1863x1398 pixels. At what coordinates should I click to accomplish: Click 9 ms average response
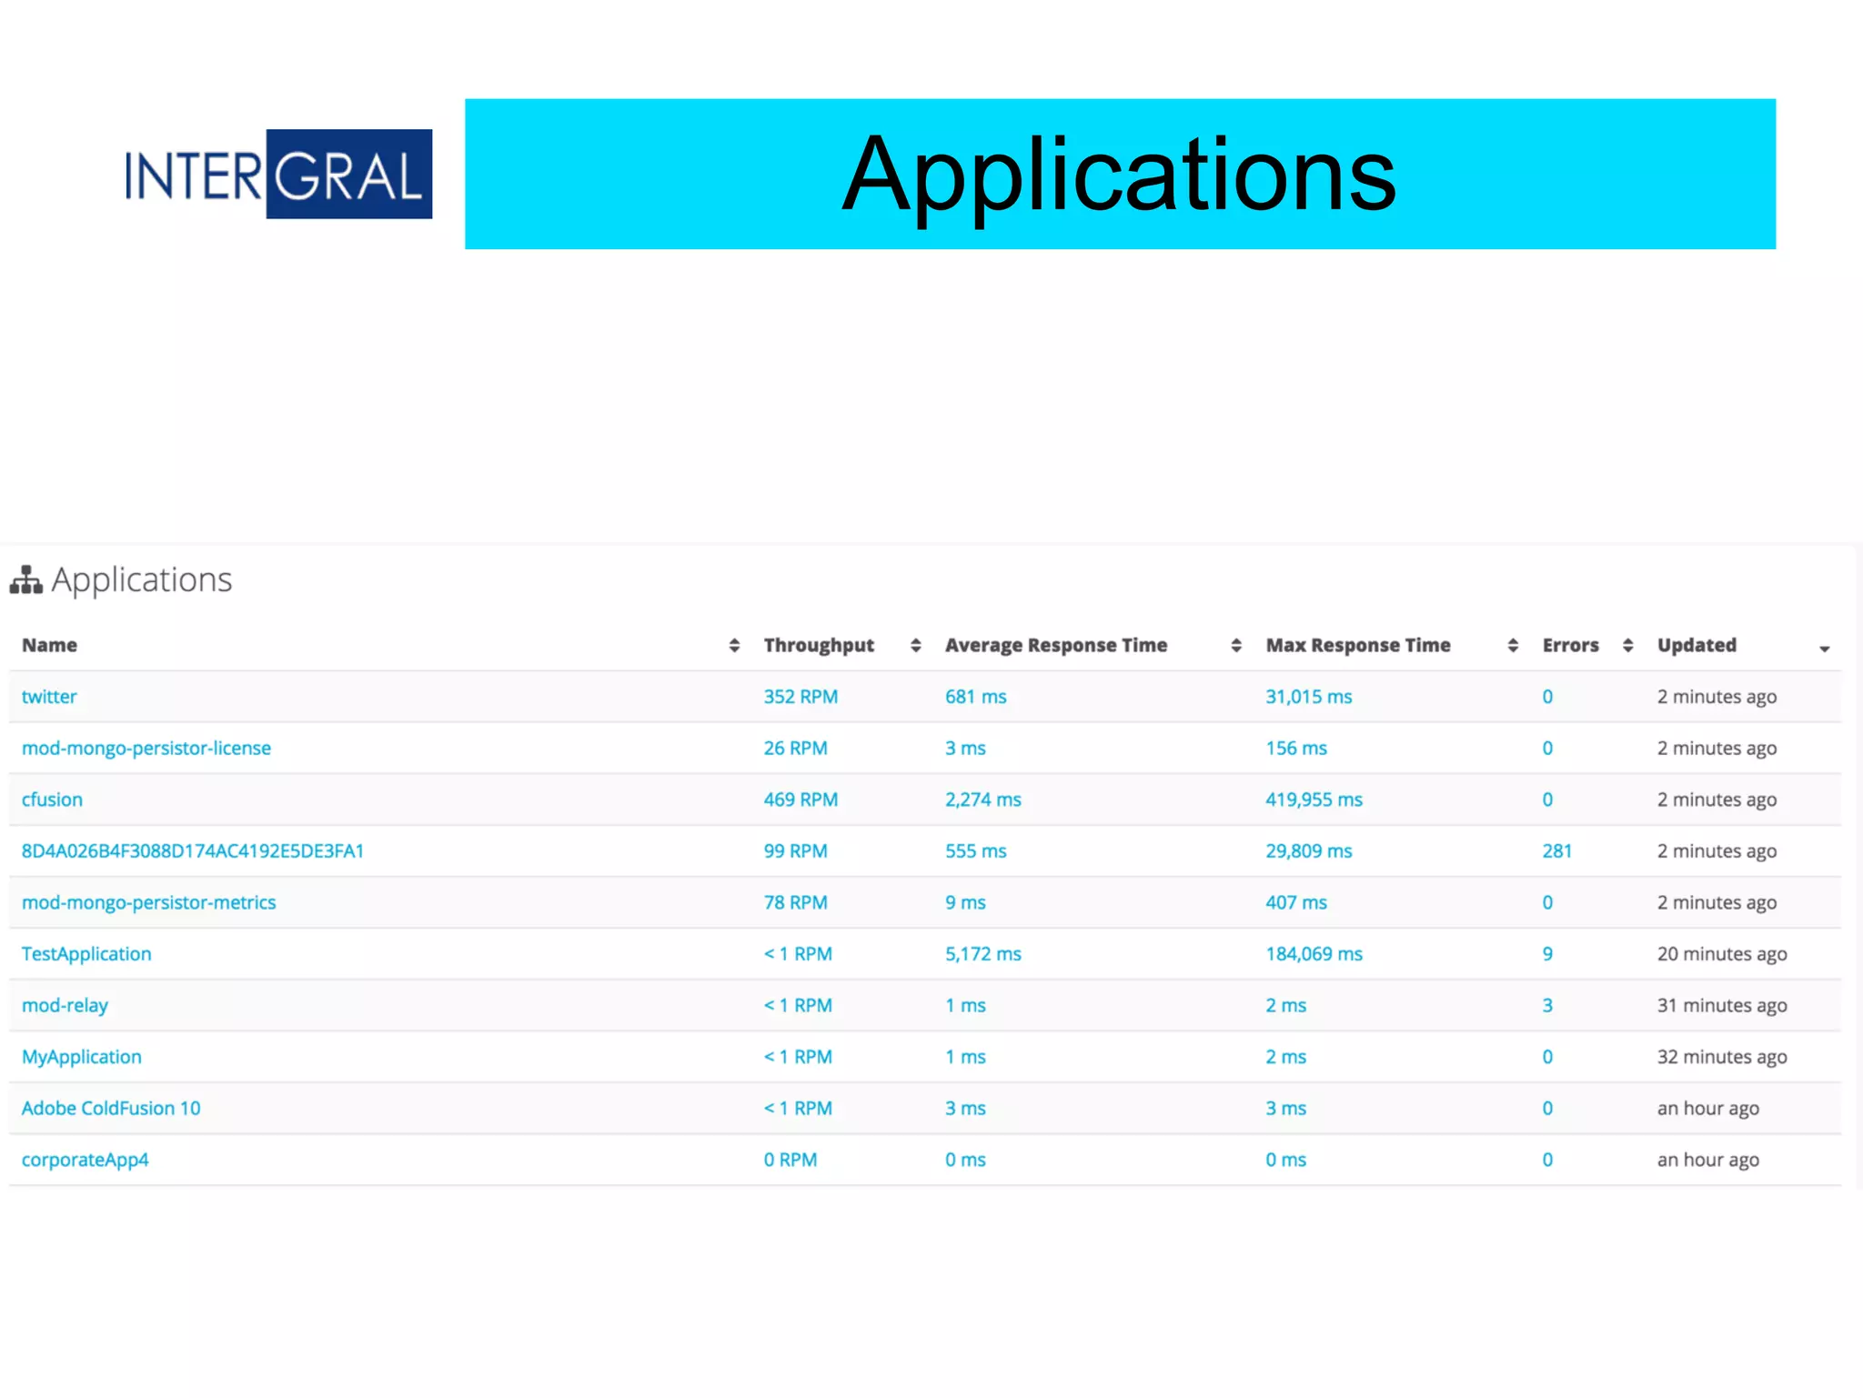point(965,903)
